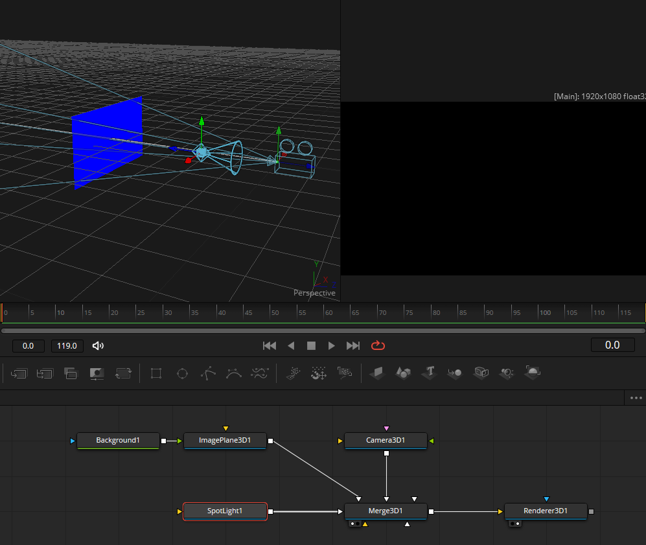Toggle viewer dots under Renderer3D1 node
646x545 pixels.
[515, 524]
